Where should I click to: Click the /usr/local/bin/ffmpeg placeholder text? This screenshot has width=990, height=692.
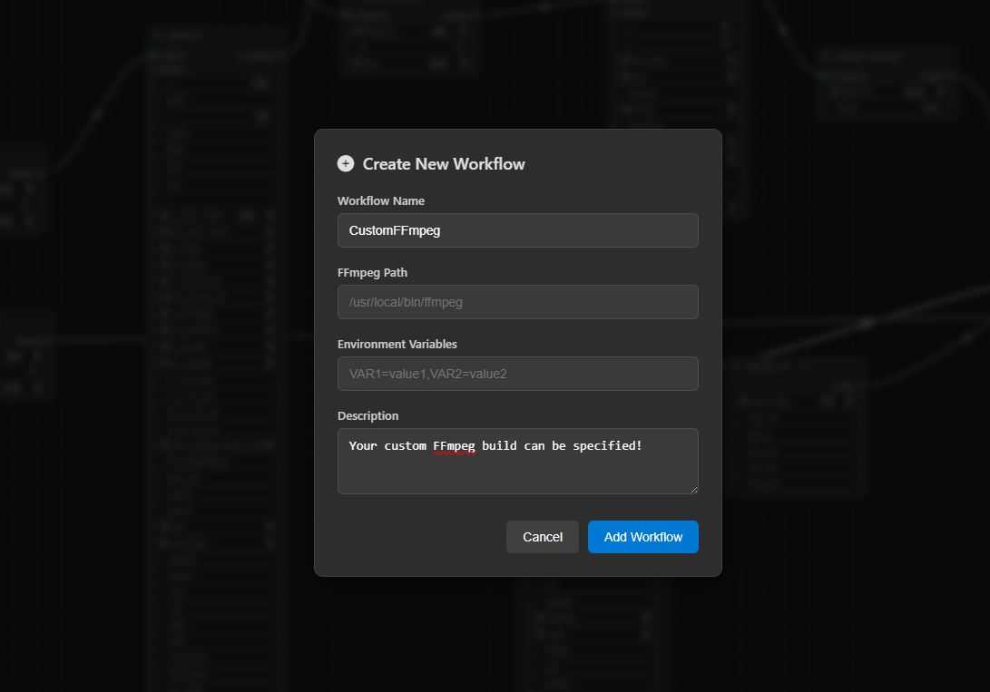coord(406,302)
